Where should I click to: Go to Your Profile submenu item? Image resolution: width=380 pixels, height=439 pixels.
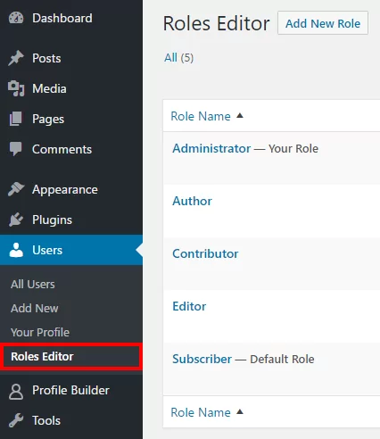40,332
